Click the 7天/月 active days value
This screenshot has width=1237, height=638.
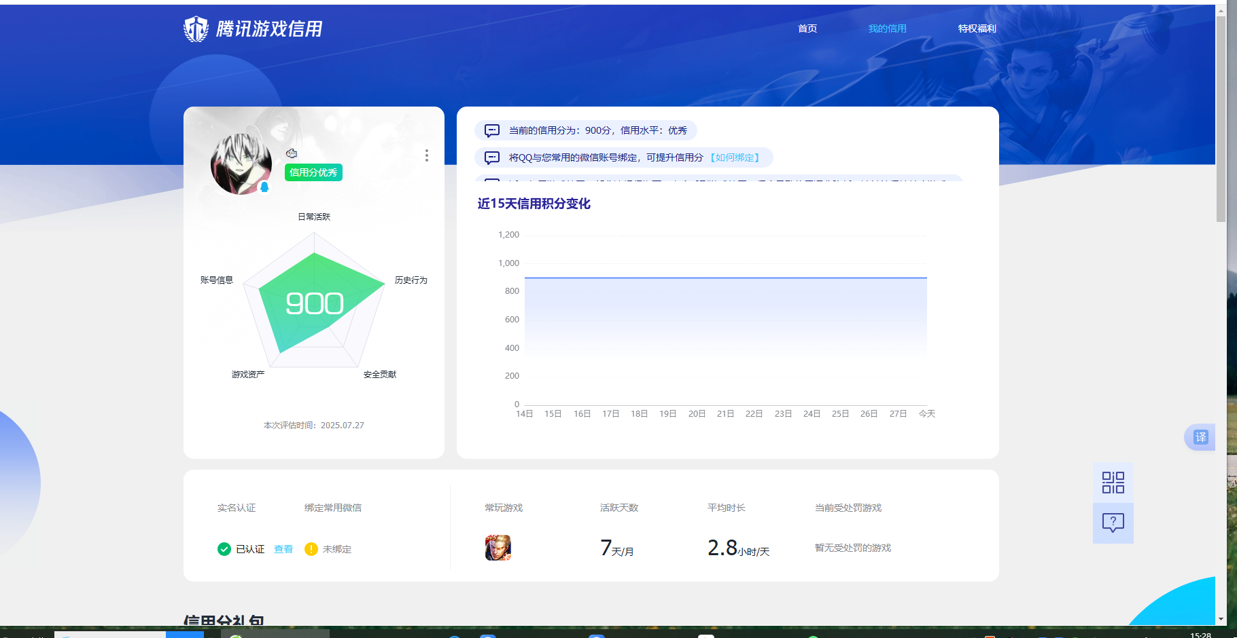pos(617,548)
